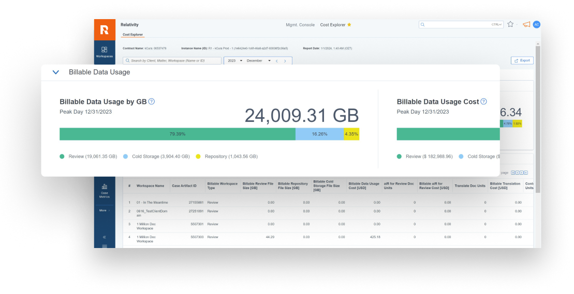Image resolution: width=574 pixels, height=294 pixels.
Task: Click the green Review 79.39% bar segment
Action: pos(177,134)
